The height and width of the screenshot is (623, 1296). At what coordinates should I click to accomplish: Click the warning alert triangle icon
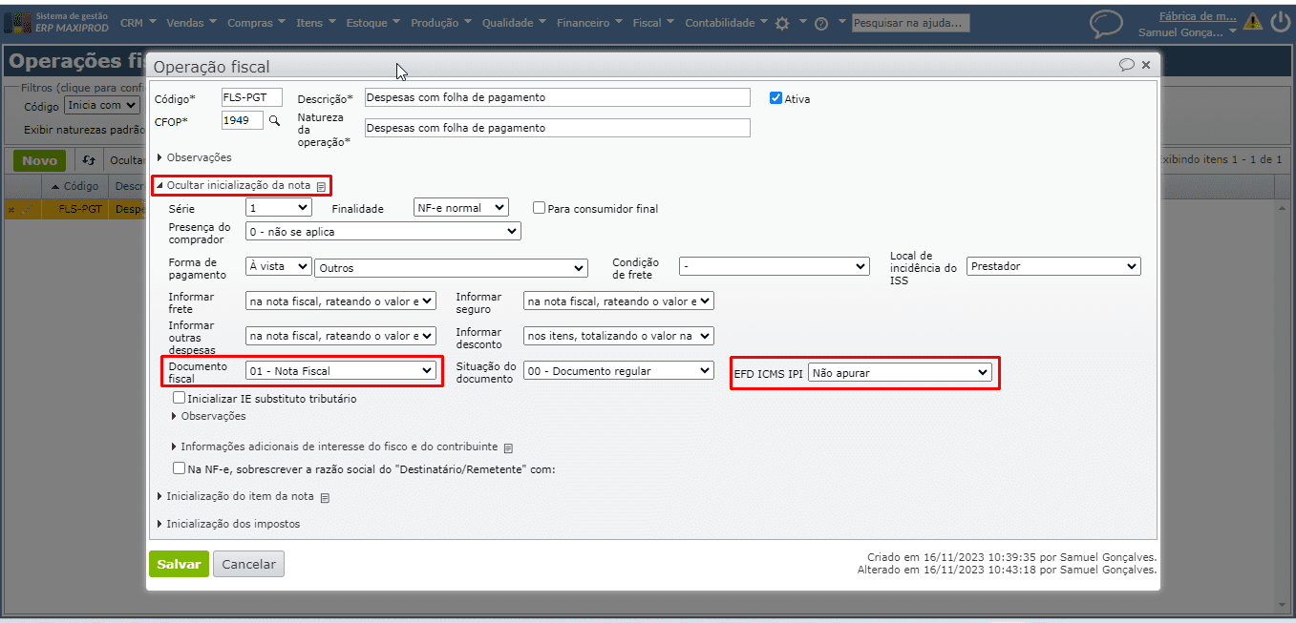(x=1252, y=23)
